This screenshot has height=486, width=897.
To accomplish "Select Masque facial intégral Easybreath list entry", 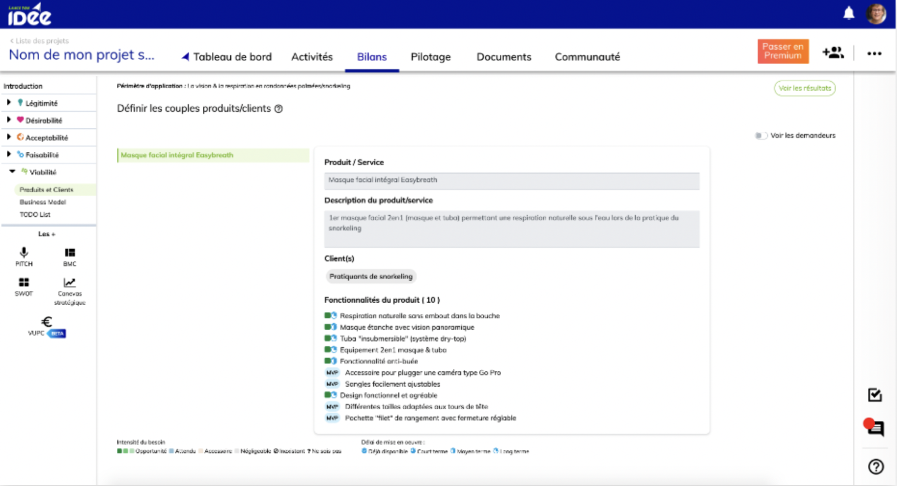I will click(213, 155).
